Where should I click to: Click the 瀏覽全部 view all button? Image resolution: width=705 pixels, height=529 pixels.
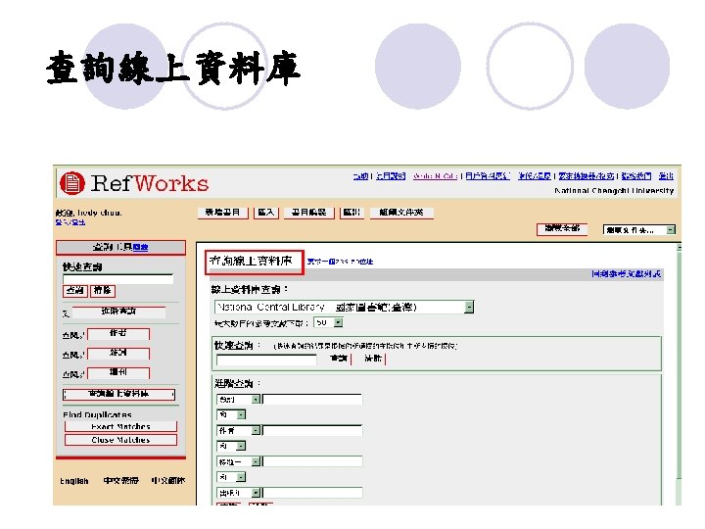click(x=562, y=228)
